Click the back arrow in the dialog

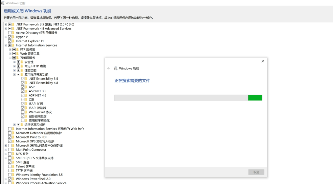point(108,68)
